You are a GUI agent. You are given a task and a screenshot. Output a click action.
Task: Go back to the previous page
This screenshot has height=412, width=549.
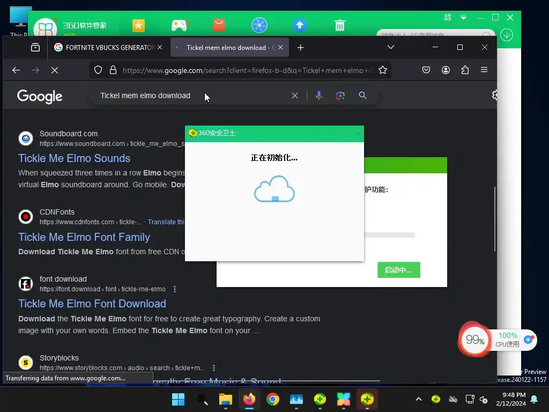(x=16, y=70)
